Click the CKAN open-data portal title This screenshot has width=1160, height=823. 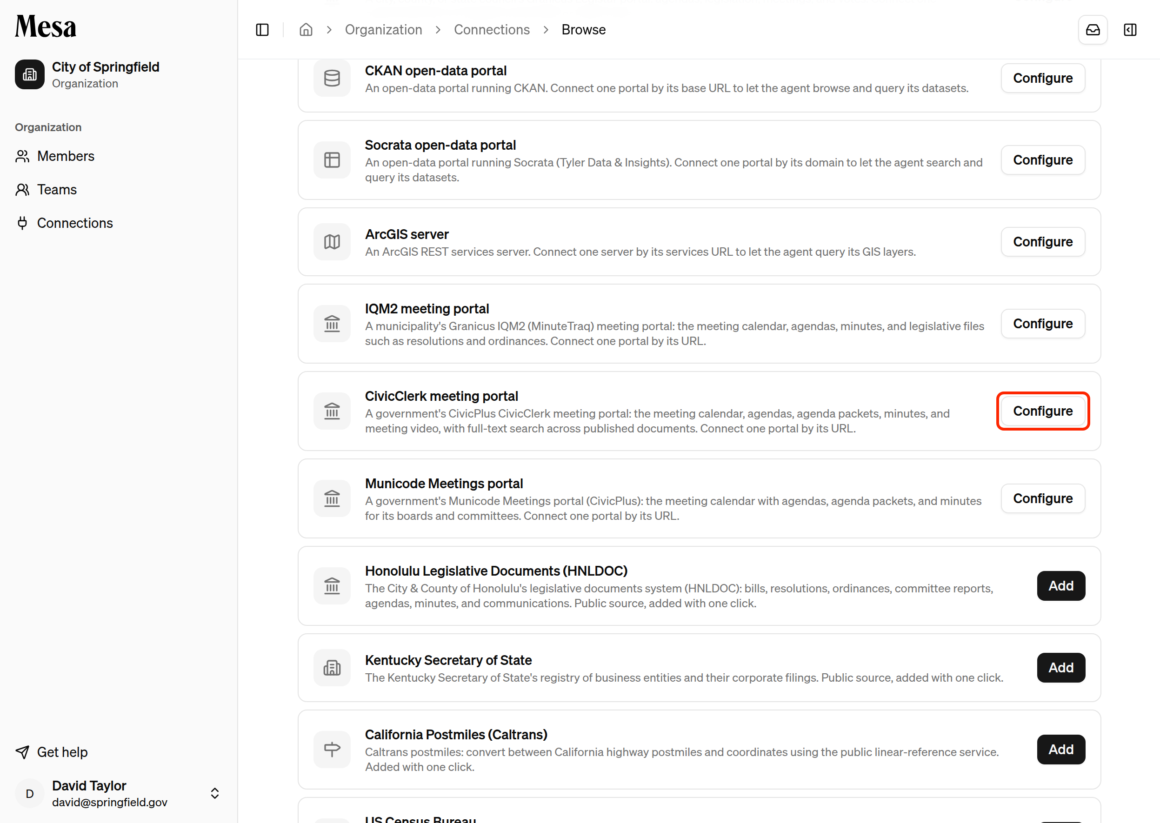coord(435,71)
